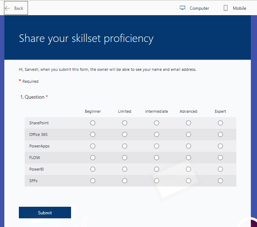The image size is (257, 227).
Task: Click the SharePoint row label
Action: (39, 123)
